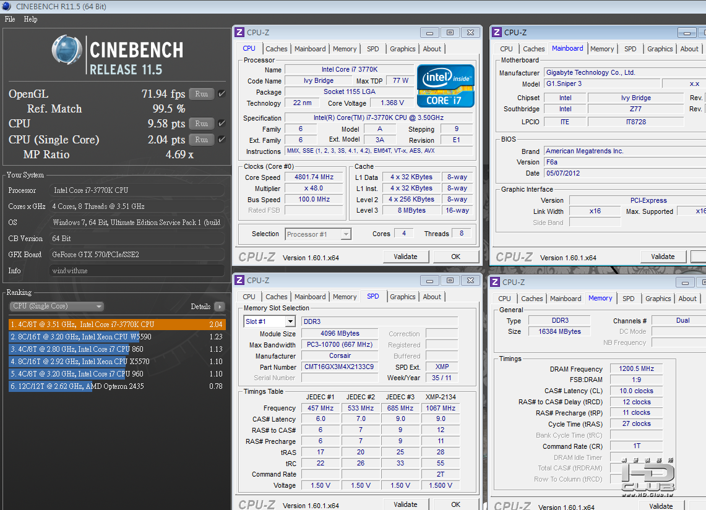
Task: Click the Core Voltage value 1.368 V
Action: click(392, 103)
